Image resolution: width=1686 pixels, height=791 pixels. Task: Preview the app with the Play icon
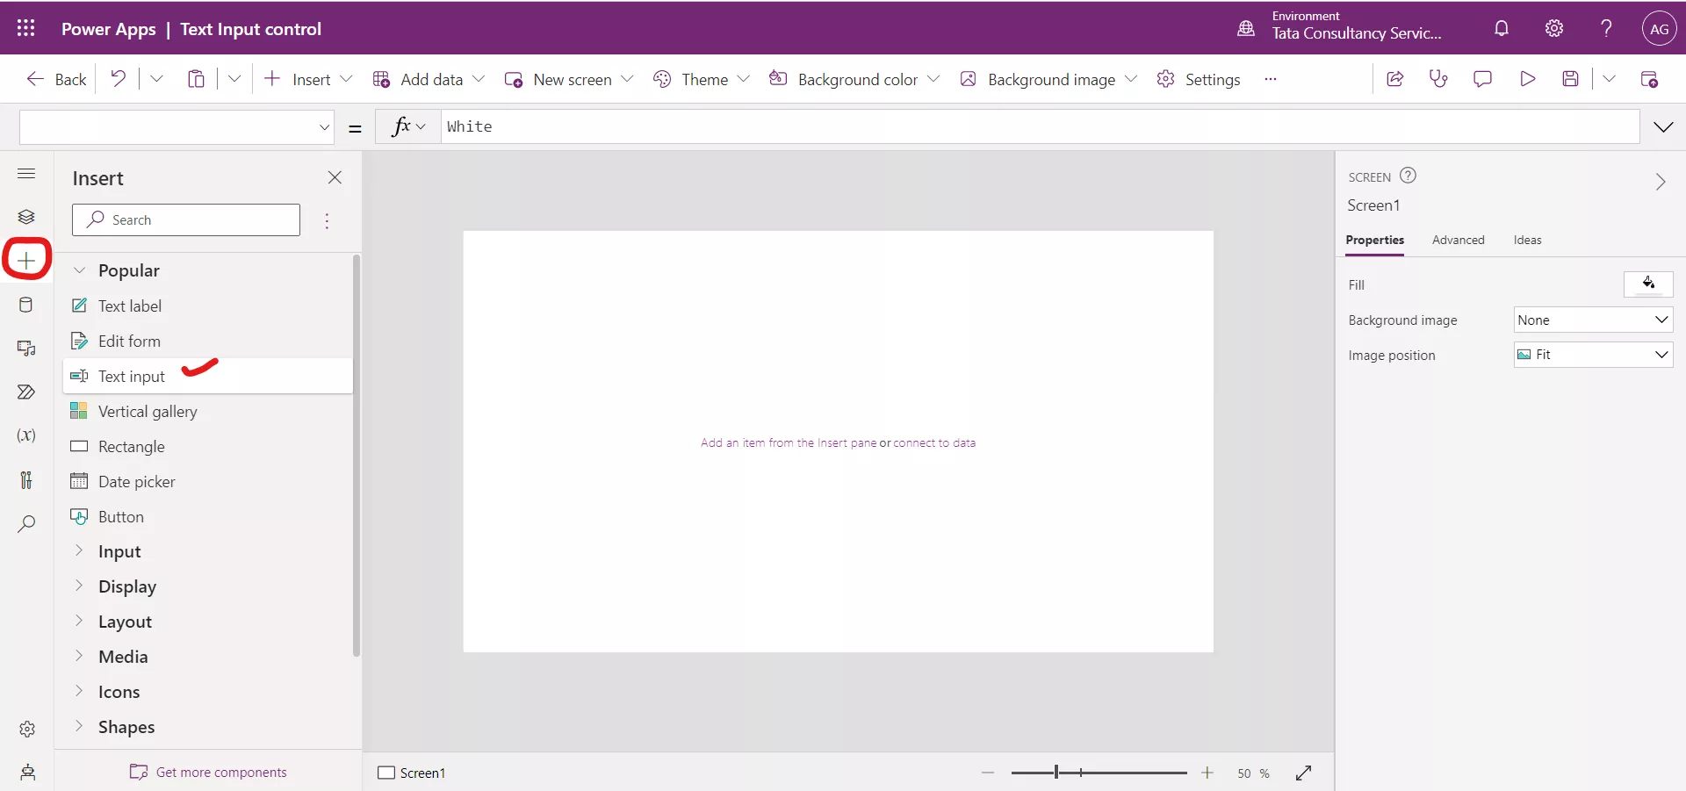(x=1528, y=78)
